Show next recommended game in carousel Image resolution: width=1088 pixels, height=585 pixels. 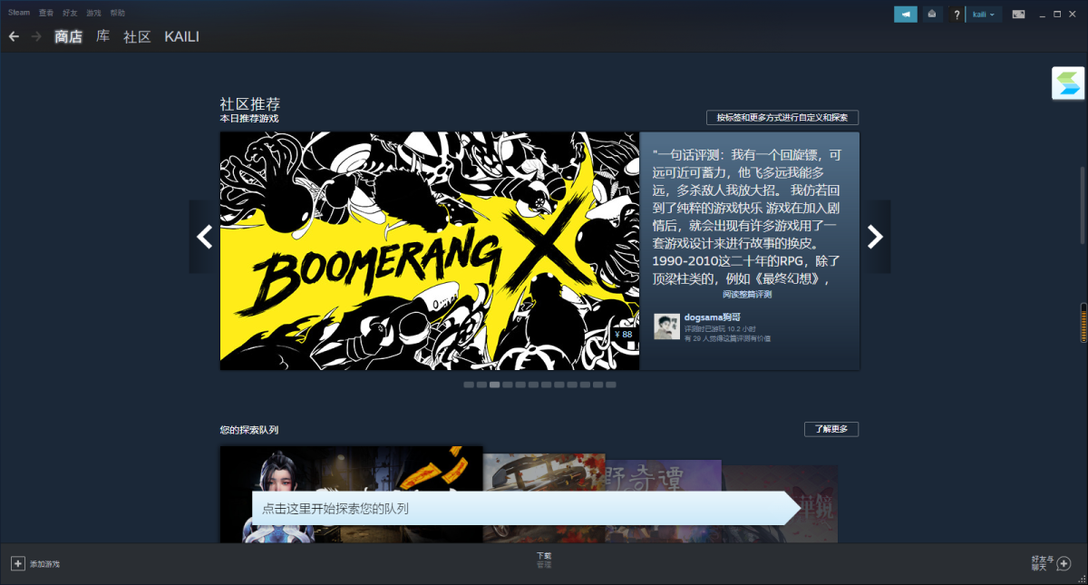(x=875, y=237)
